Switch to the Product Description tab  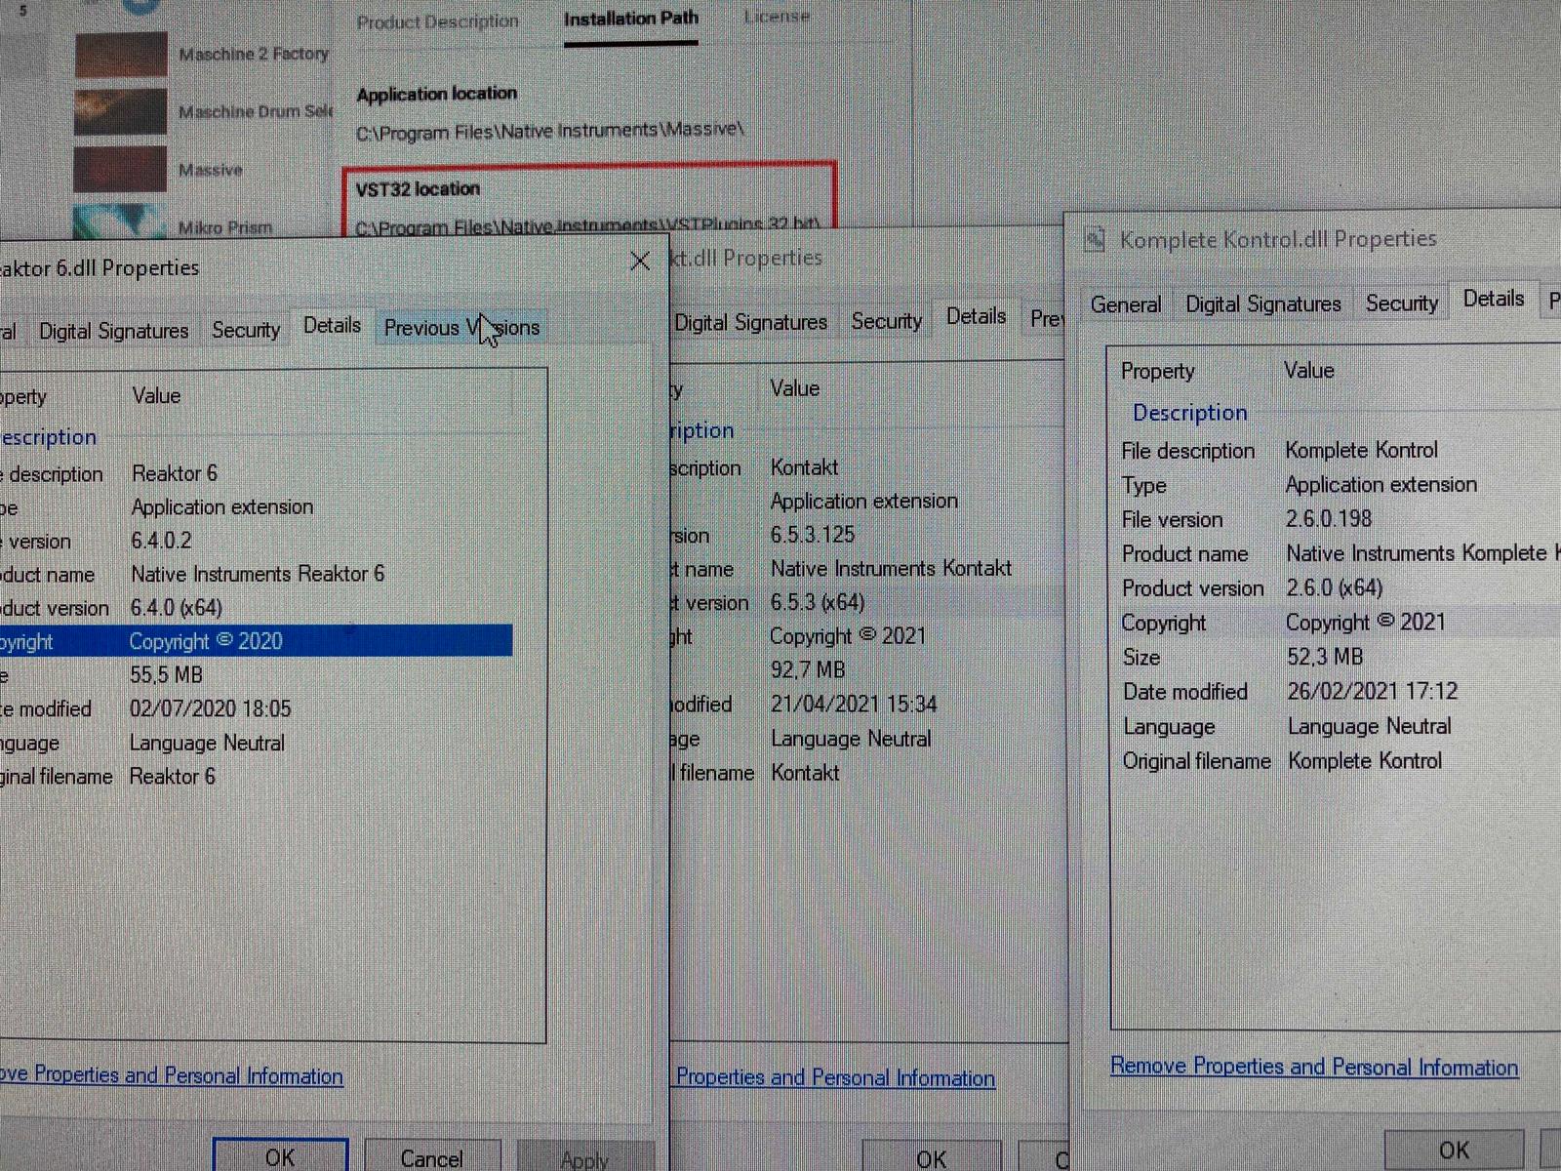click(x=437, y=21)
